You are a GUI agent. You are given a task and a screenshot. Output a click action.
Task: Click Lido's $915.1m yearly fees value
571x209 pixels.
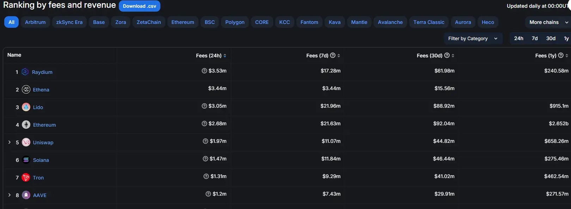(x=559, y=106)
